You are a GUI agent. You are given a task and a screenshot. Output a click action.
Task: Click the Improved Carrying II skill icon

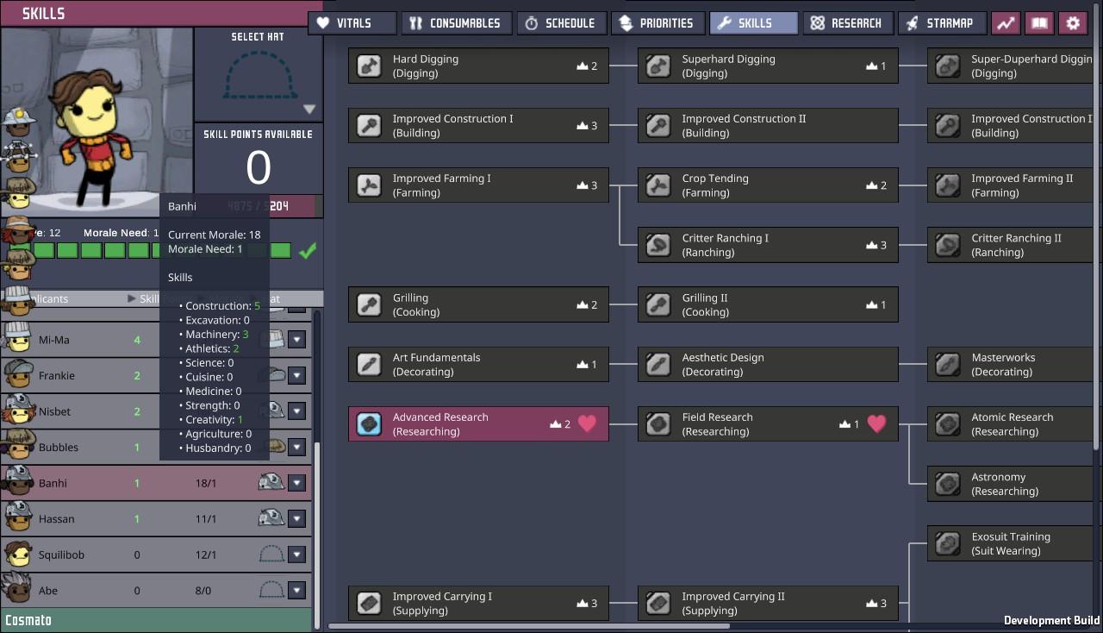[659, 603]
